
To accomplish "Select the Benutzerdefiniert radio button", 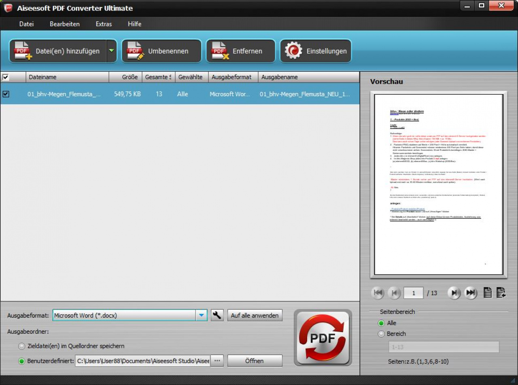I will (22, 361).
